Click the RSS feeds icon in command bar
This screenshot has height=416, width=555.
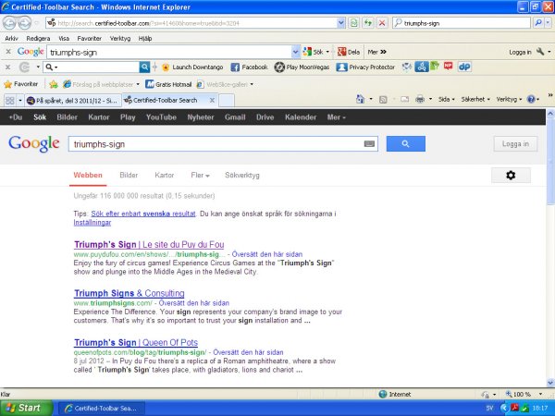383,100
